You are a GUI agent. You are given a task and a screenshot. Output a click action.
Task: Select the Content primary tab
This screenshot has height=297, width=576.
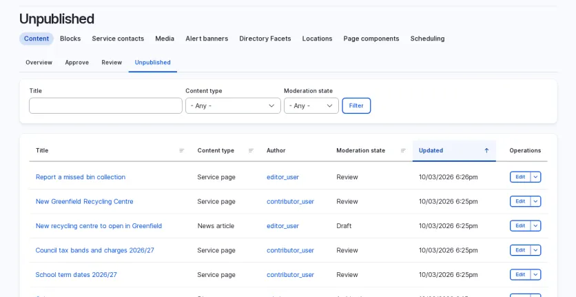[x=37, y=39]
